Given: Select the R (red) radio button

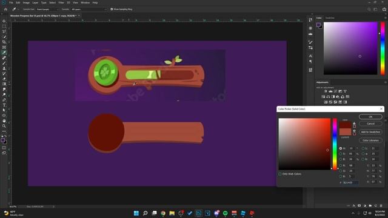Looking at the screenshot, I should pyautogui.click(x=341, y=165).
